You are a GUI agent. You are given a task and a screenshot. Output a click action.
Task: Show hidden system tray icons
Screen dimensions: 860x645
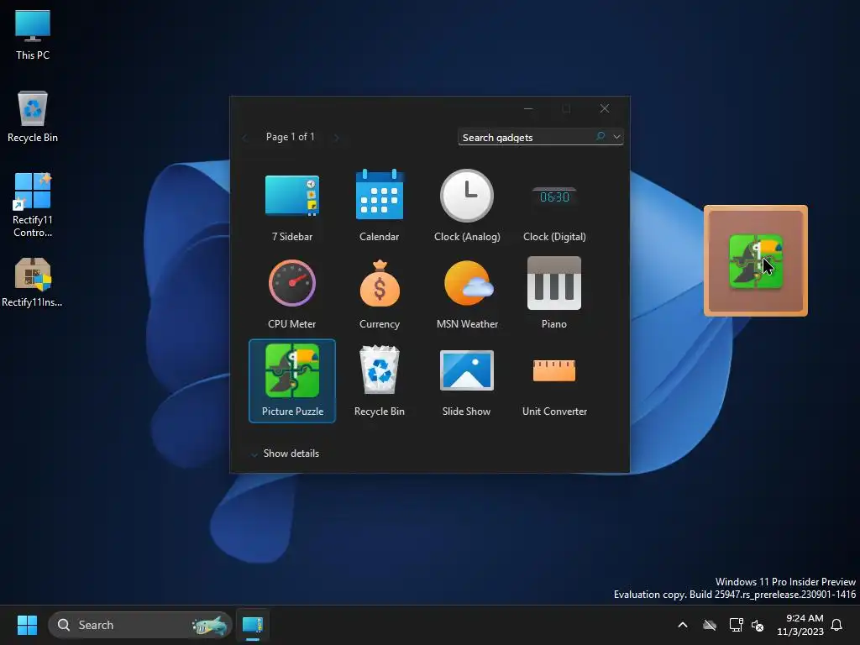[683, 625]
